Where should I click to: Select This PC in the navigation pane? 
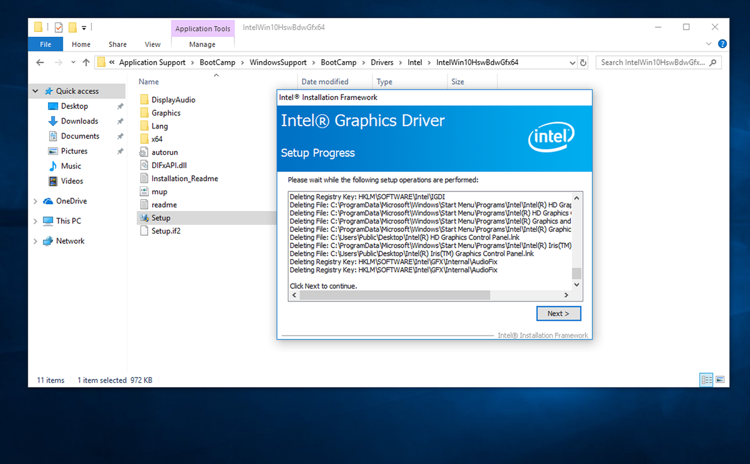(68, 221)
